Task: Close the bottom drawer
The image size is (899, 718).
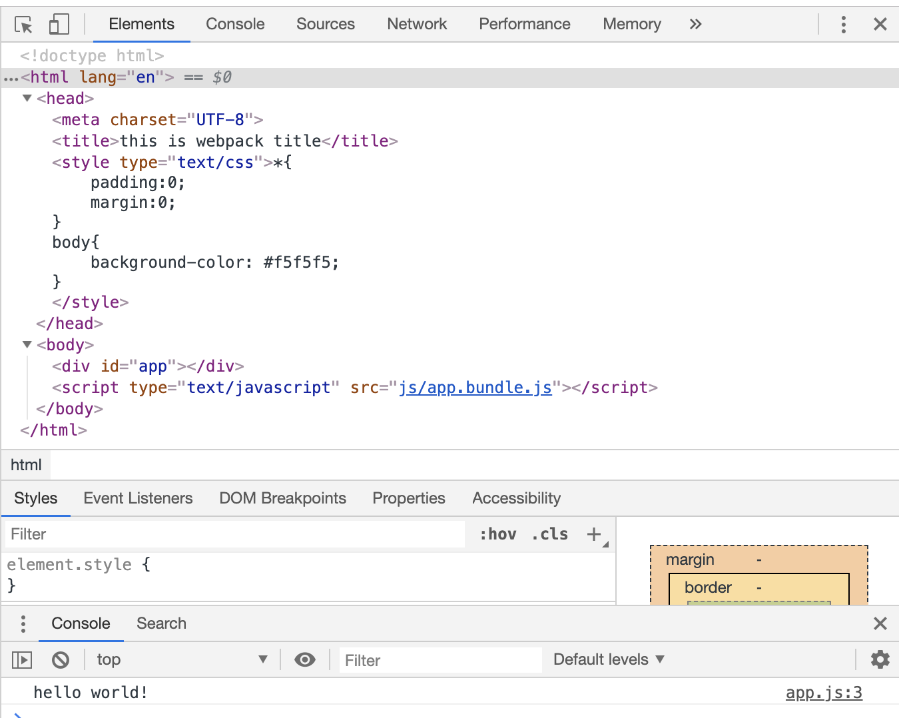Action: pos(880,623)
